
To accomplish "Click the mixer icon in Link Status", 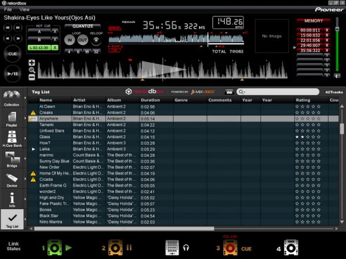I will (x=172, y=247).
